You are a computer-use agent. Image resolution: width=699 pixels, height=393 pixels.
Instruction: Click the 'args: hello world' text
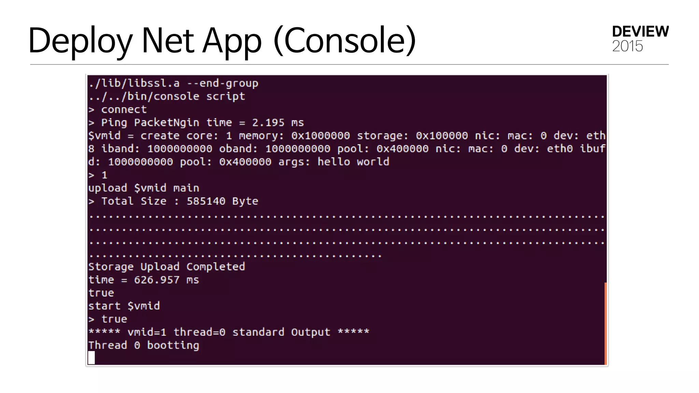(x=333, y=162)
